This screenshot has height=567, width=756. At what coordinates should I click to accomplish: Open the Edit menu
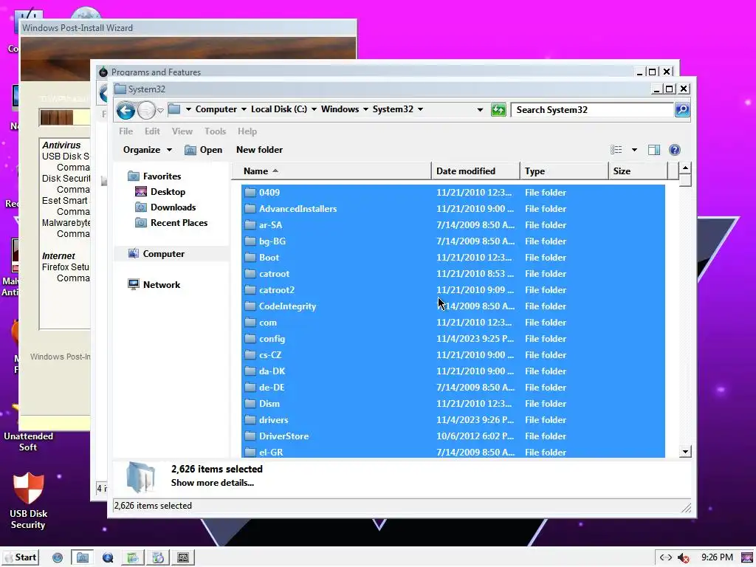(152, 131)
